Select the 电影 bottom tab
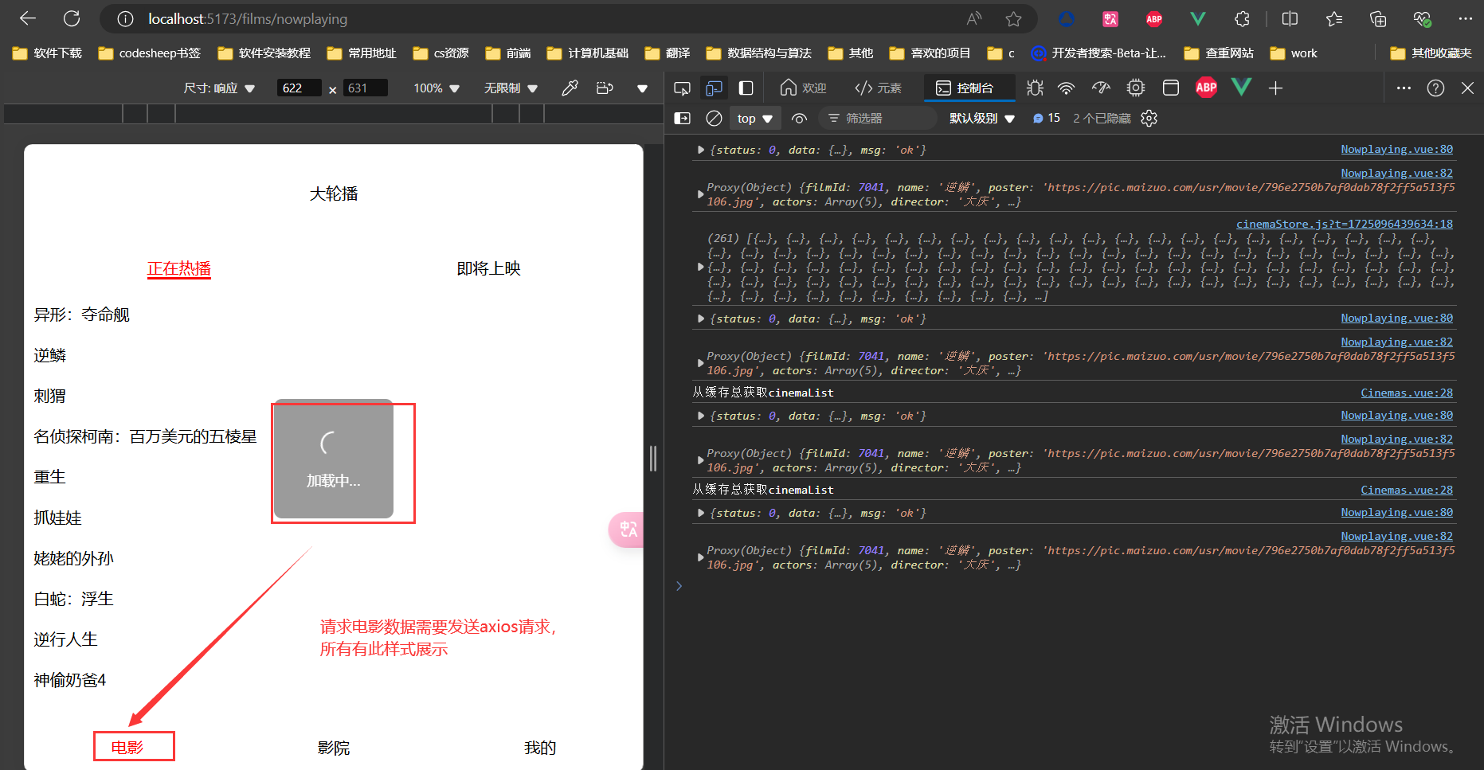Viewport: 1484px width, 770px height. 127,748
